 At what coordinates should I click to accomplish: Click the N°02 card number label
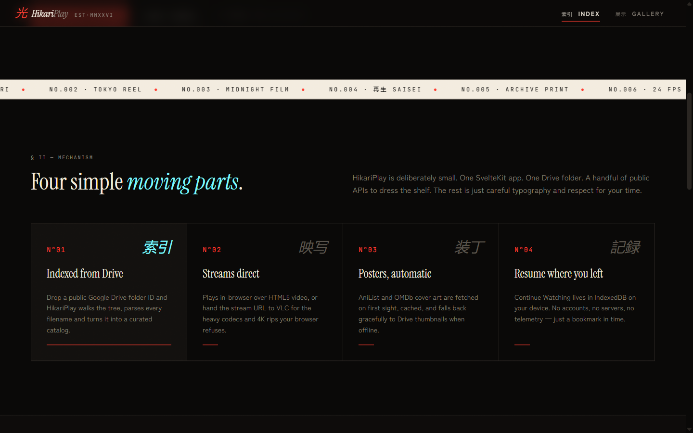(212, 250)
